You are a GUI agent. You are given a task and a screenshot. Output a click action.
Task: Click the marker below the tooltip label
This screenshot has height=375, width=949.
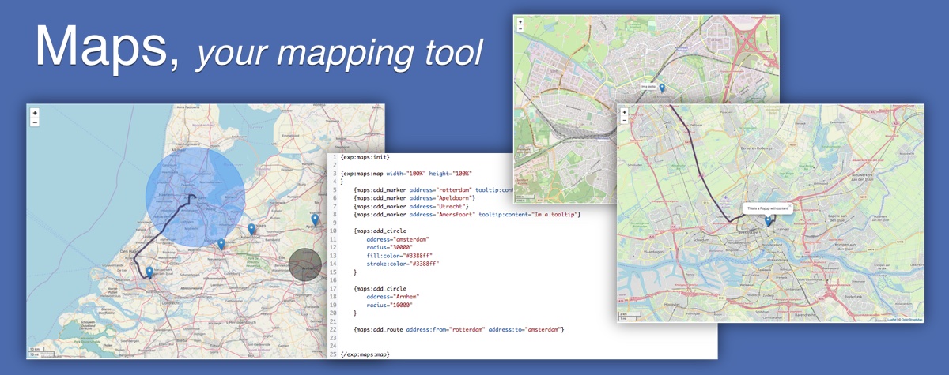(x=662, y=89)
